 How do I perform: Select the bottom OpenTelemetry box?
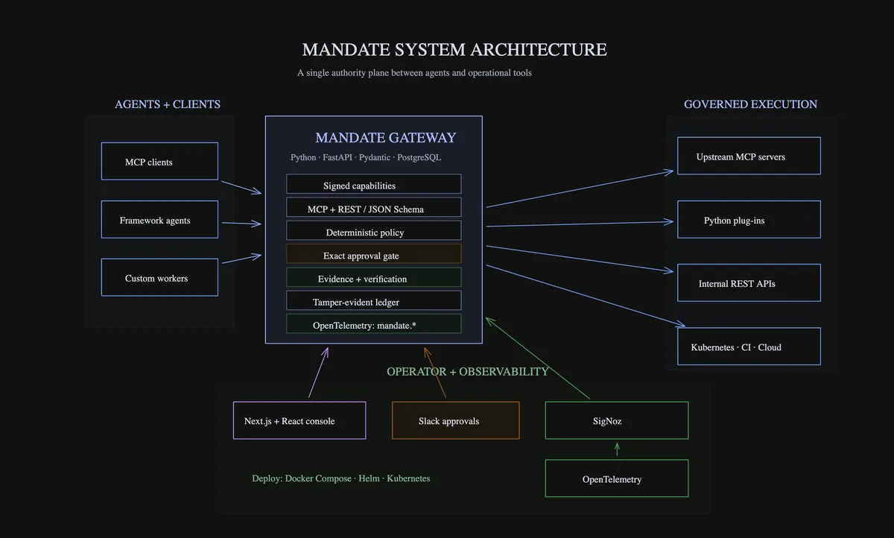[617, 478]
